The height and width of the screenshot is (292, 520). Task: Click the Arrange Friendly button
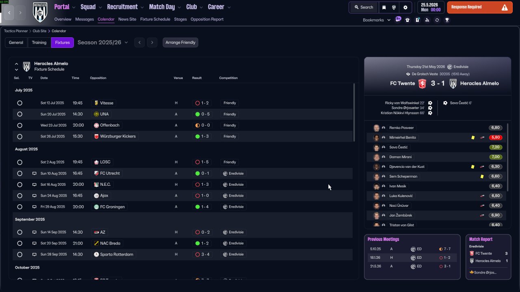pyautogui.click(x=180, y=43)
